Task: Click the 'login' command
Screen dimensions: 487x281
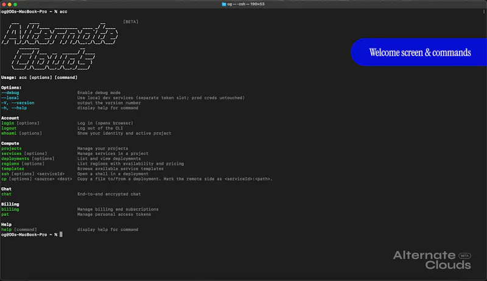Action: pos(7,123)
